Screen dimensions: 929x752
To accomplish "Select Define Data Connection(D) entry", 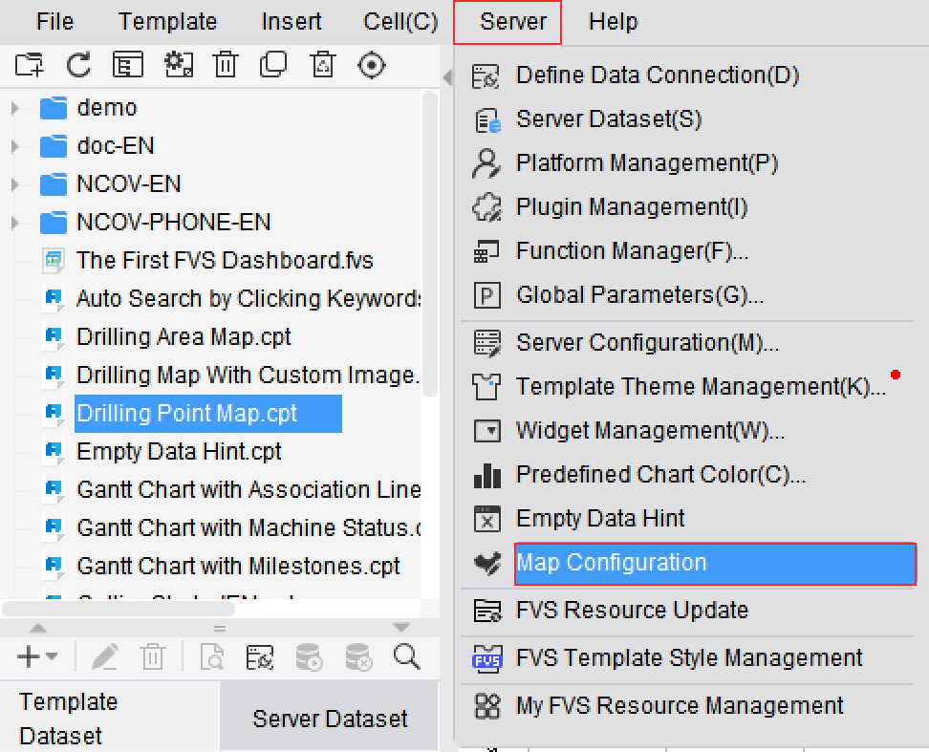I will click(657, 75).
